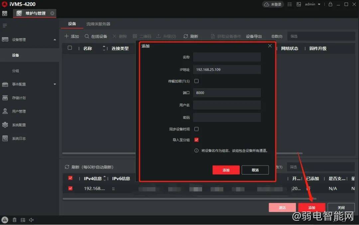
Task: Click the 端口 field showing 8000
Action: tap(227, 93)
